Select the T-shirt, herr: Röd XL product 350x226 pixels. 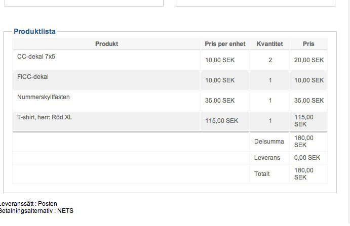45,117
